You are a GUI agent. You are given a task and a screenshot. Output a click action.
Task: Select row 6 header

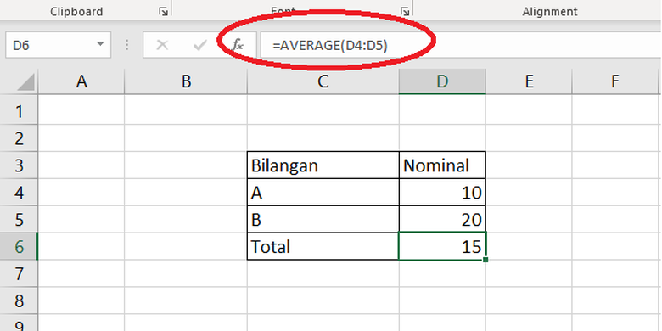coord(19,246)
